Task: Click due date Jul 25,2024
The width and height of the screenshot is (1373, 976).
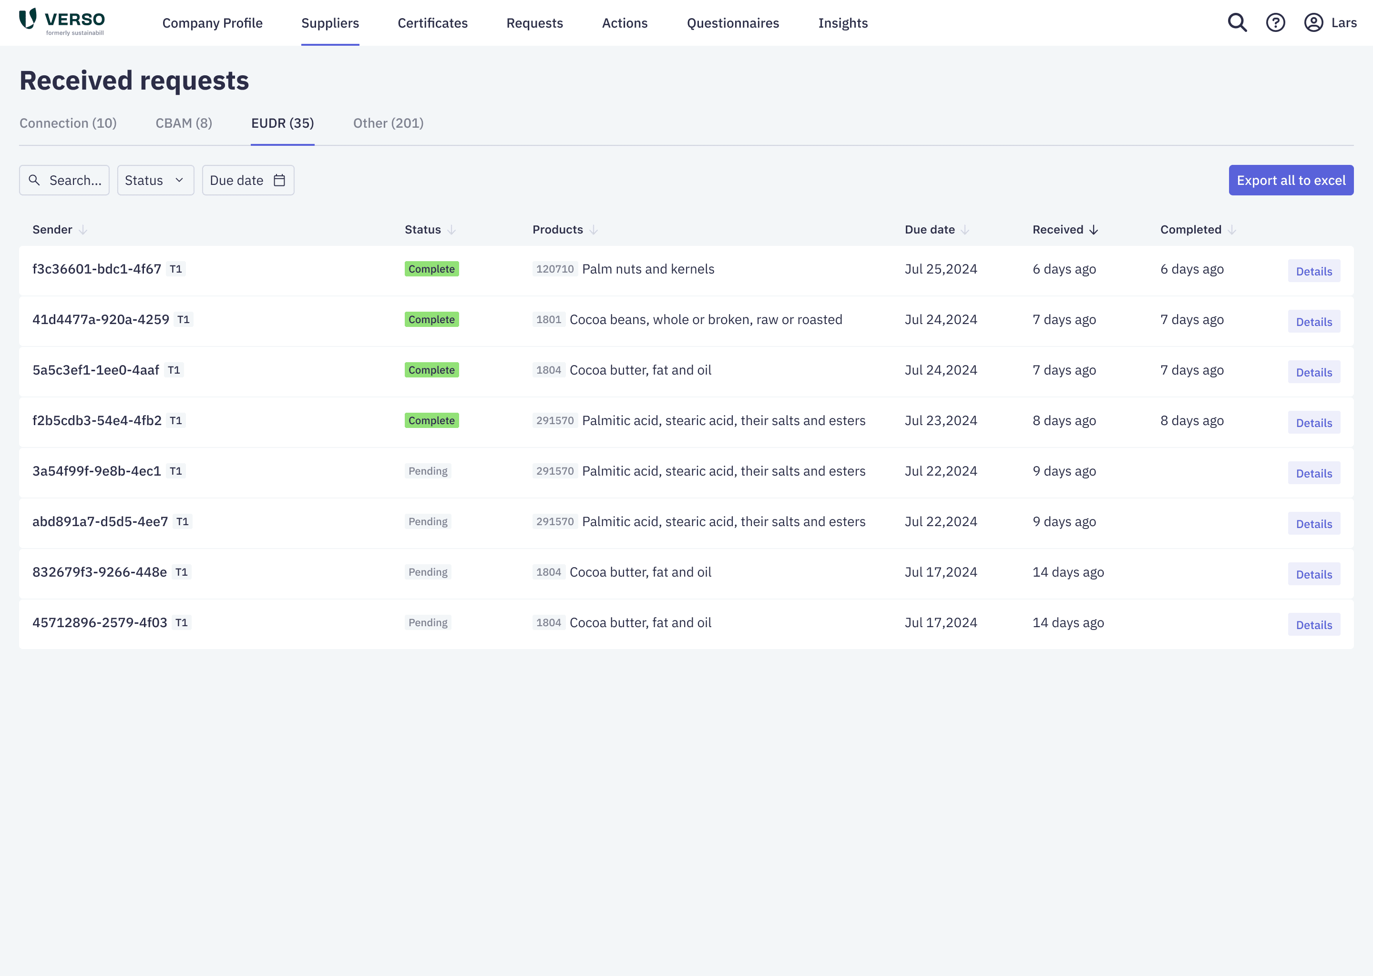Action: coord(941,269)
